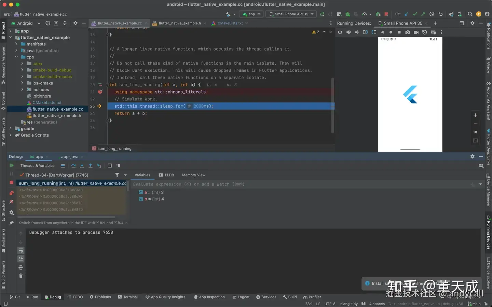This screenshot has width=492, height=307.
Task: Open Logcat from the bottom tool bar
Action: (x=241, y=297)
